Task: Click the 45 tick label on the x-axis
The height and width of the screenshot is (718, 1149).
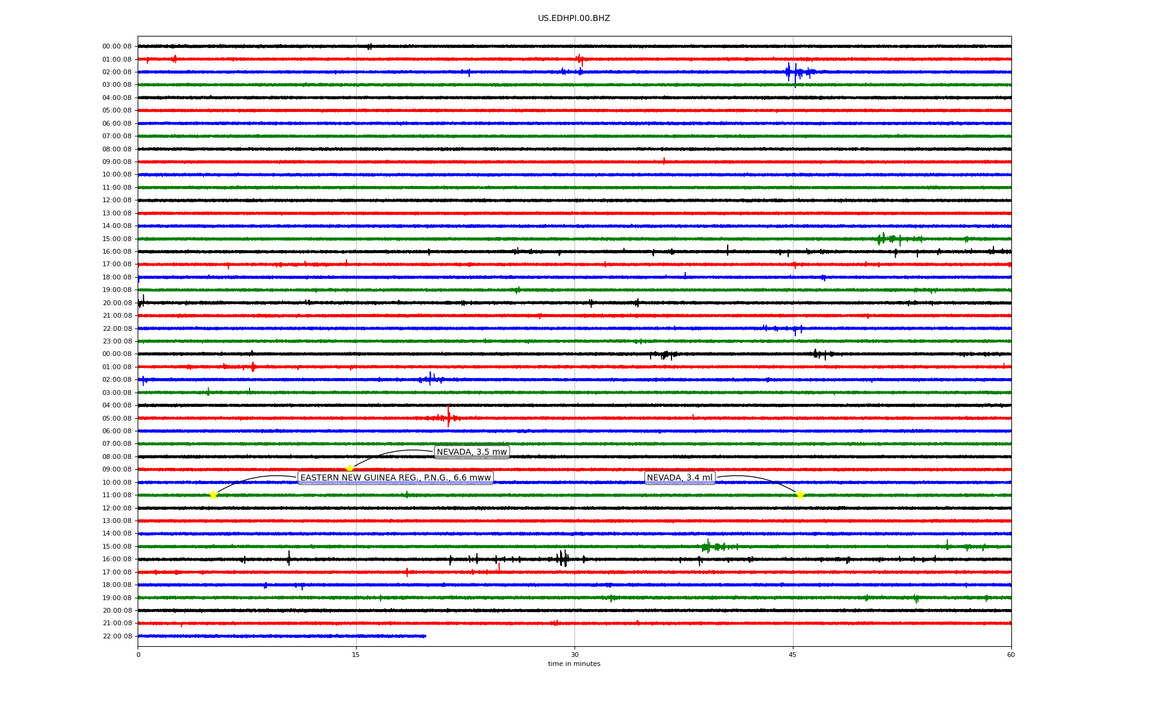Action: tap(792, 655)
